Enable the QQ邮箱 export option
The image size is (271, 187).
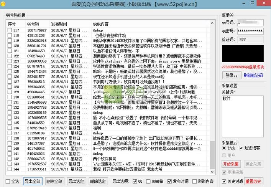click(148, 182)
